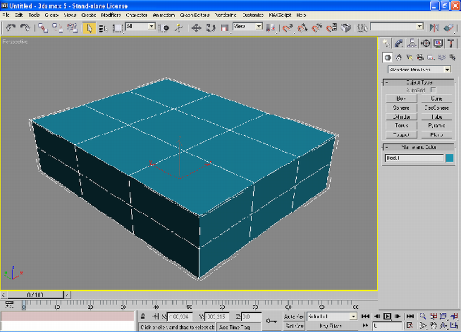Open the Modifiers menu

click(111, 14)
